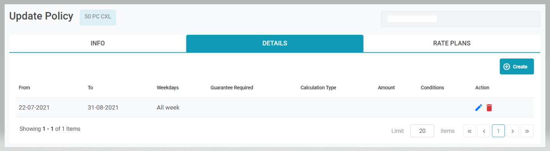Click the Calculation Type column header
This screenshot has height=151, width=550.
tap(318, 88)
